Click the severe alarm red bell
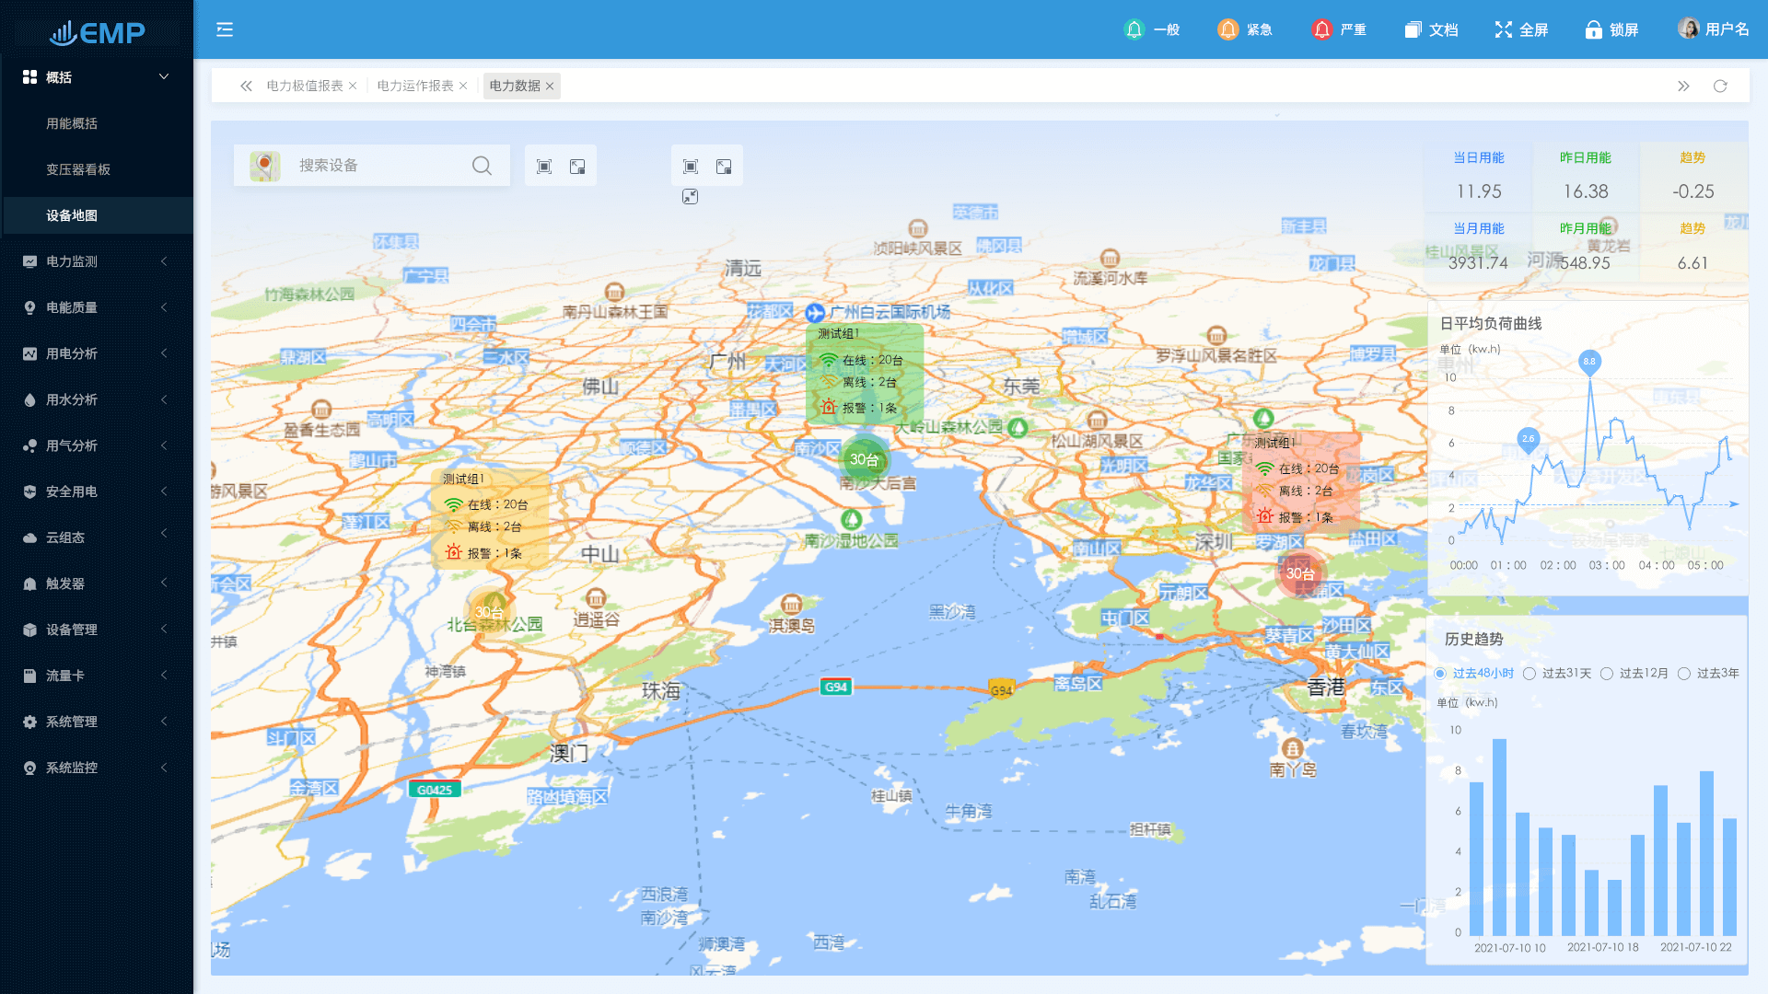The width and height of the screenshot is (1768, 994). pyautogui.click(x=1321, y=29)
